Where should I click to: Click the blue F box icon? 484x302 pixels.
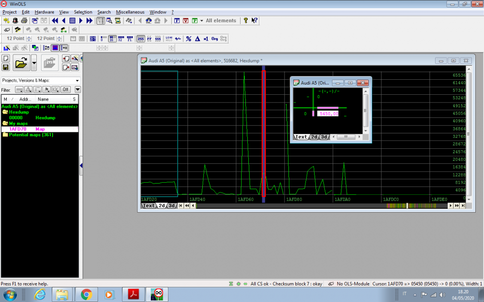pos(177,21)
